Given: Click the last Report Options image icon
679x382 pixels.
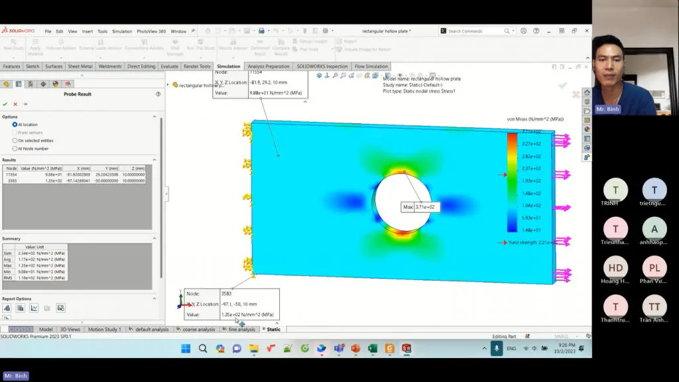Looking at the screenshot, I should (60, 308).
